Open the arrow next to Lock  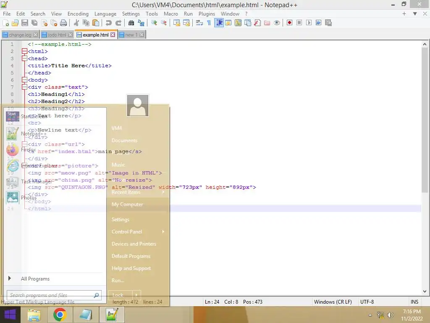(136, 295)
